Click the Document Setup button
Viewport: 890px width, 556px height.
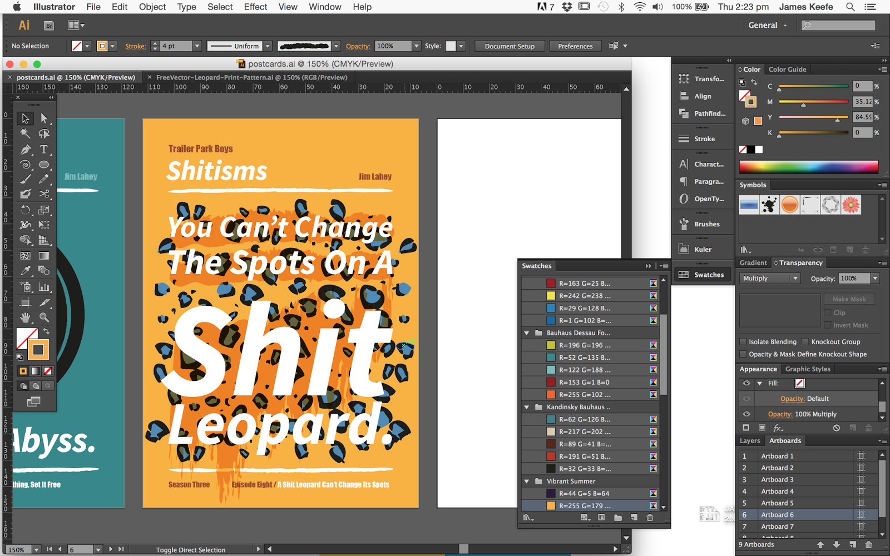click(510, 46)
